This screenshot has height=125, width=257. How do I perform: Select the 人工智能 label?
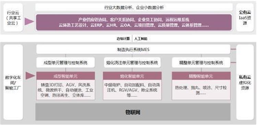point(141,39)
